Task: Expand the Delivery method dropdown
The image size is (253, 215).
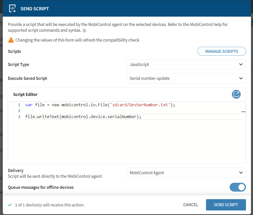Action: [x=186, y=173]
